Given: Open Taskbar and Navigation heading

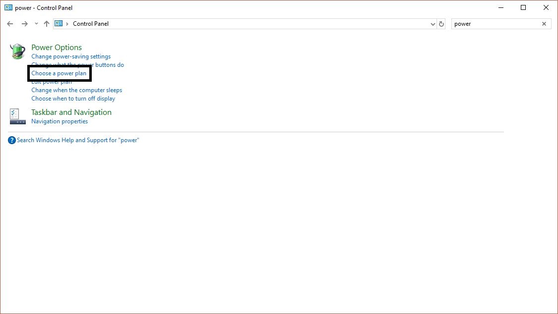Looking at the screenshot, I should (x=71, y=112).
